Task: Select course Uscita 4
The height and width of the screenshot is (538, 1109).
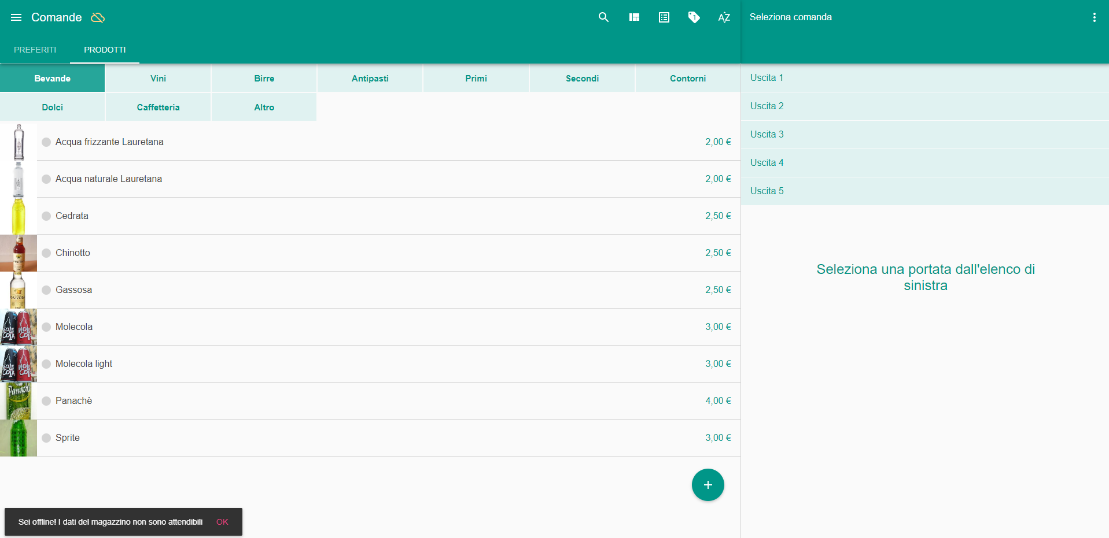Action: [x=925, y=163]
